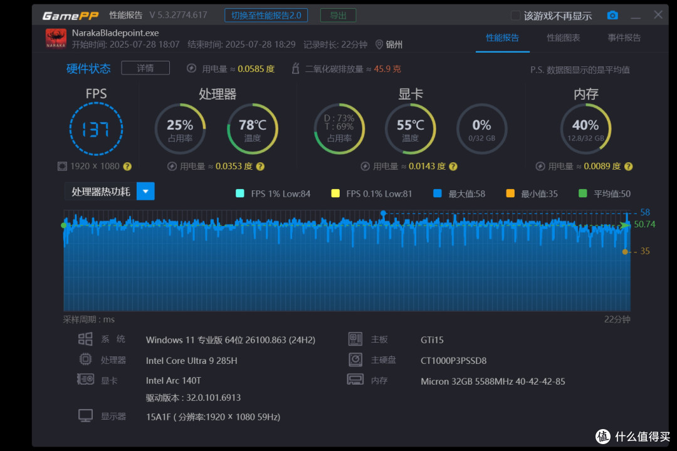Click the power icon beside memory 用电量

coord(540,167)
